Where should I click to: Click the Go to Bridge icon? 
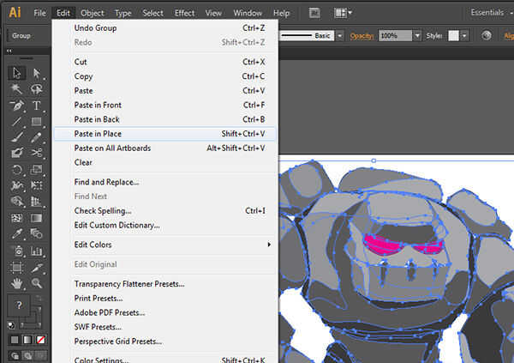pos(314,13)
